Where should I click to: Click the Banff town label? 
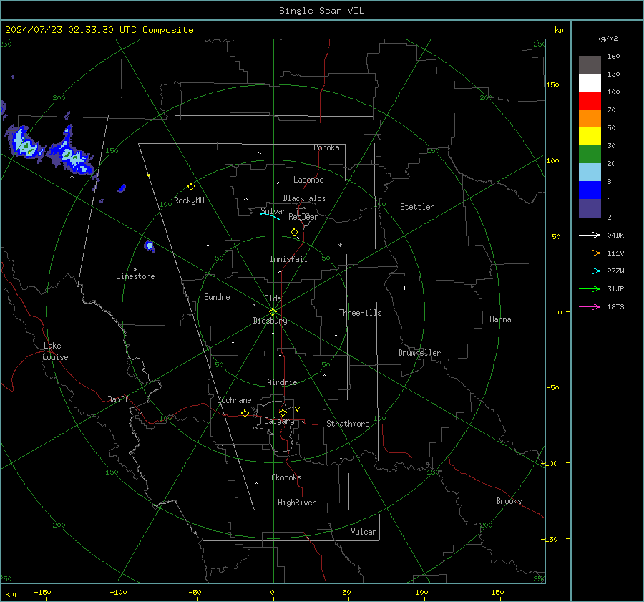click(118, 399)
